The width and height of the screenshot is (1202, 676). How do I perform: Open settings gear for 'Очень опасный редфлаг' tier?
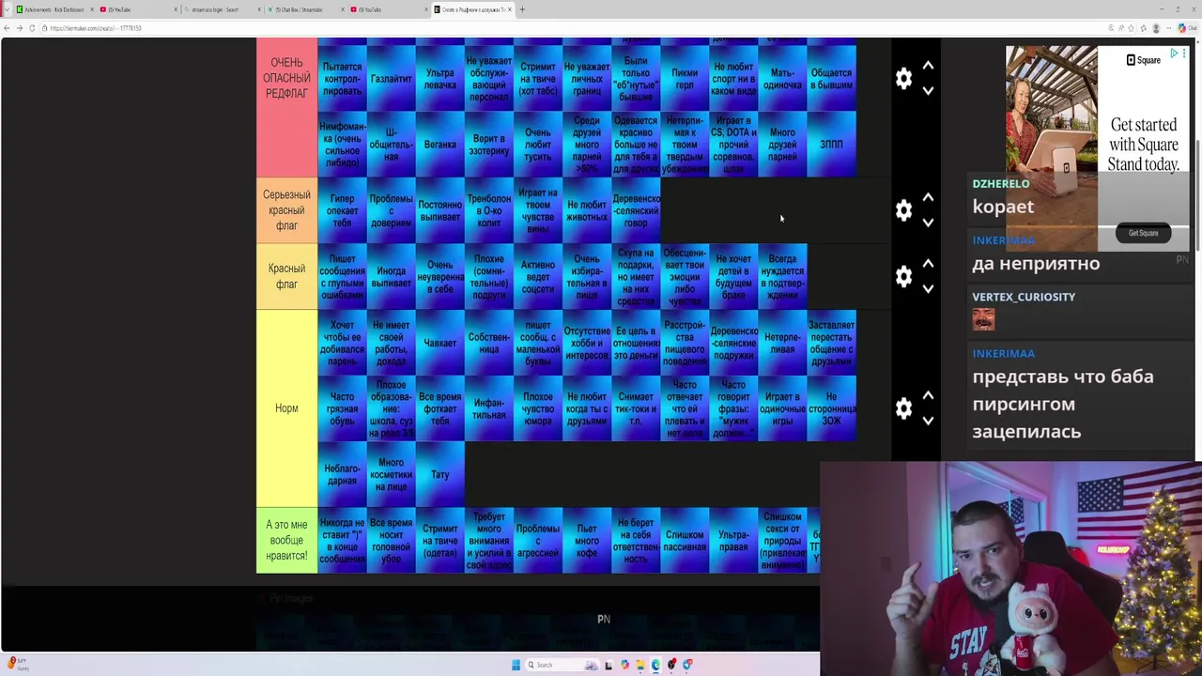pyautogui.click(x=903, y=79)
